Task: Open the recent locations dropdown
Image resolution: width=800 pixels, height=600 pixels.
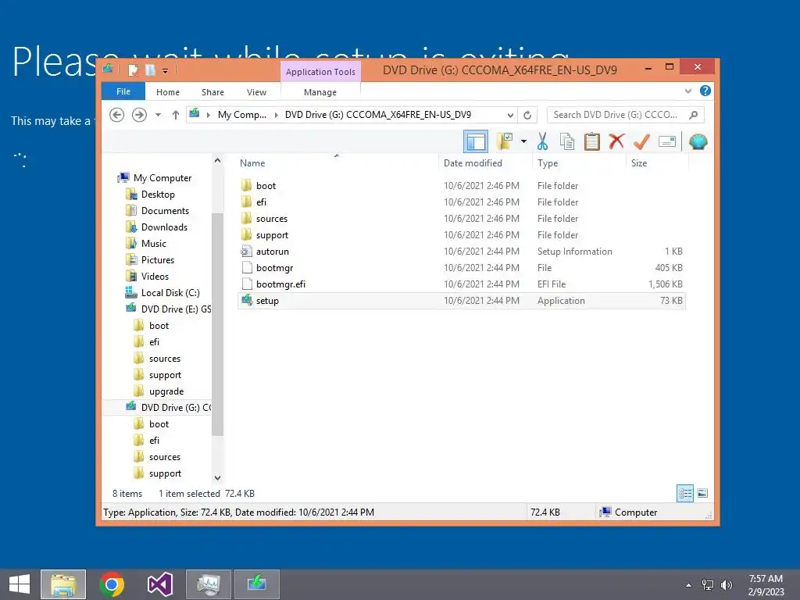Action: click(158, 115)
